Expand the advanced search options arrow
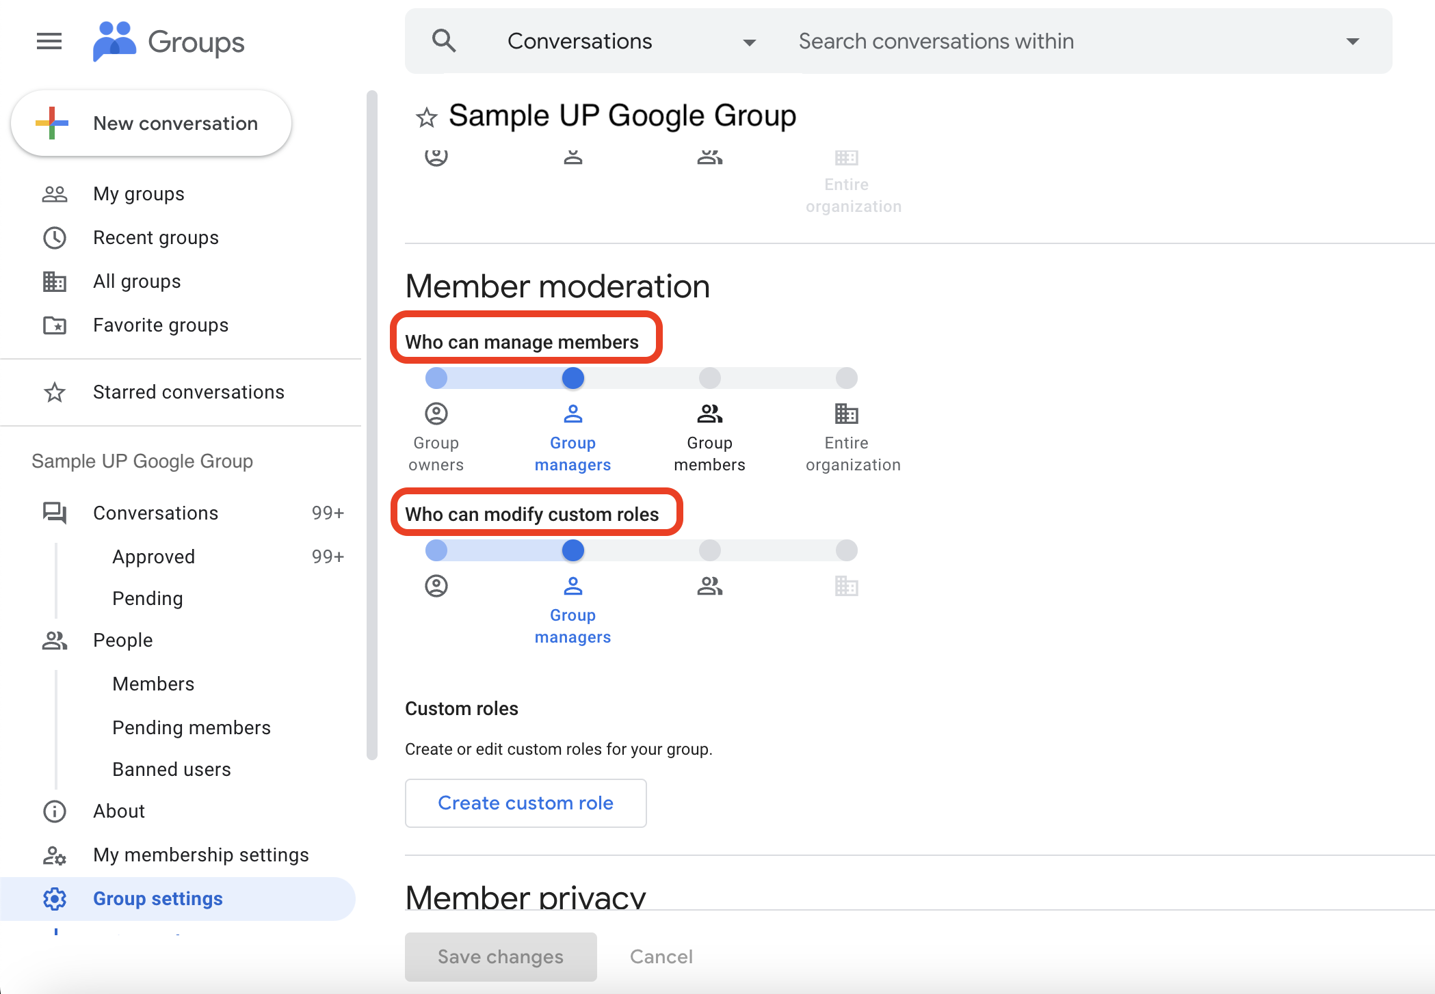The height and width of the screenshot is (994, 1435). (1352, 42)
